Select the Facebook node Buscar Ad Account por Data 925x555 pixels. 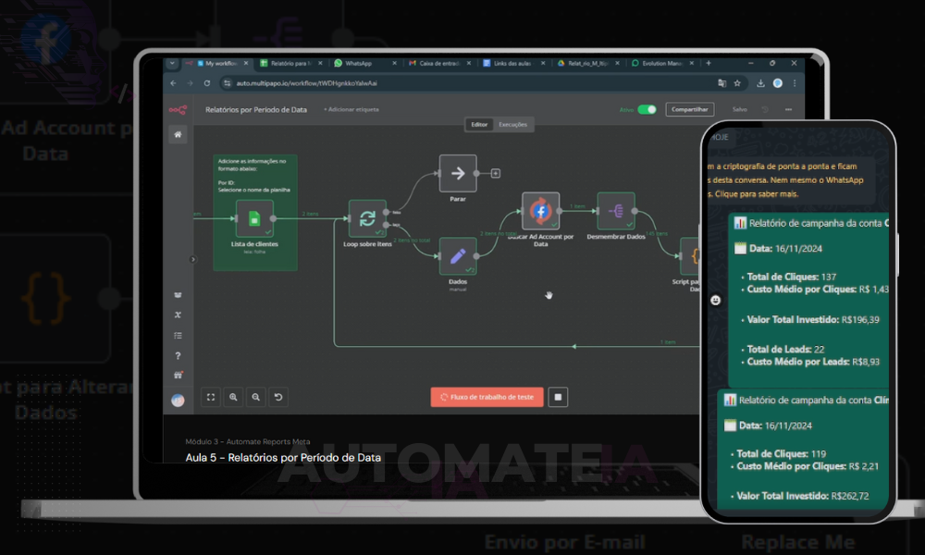[x=540, y=211]
